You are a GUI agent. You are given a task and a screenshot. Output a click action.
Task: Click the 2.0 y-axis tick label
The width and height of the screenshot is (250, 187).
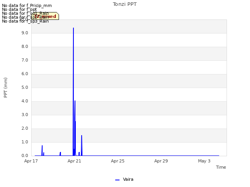click(25, 129)
